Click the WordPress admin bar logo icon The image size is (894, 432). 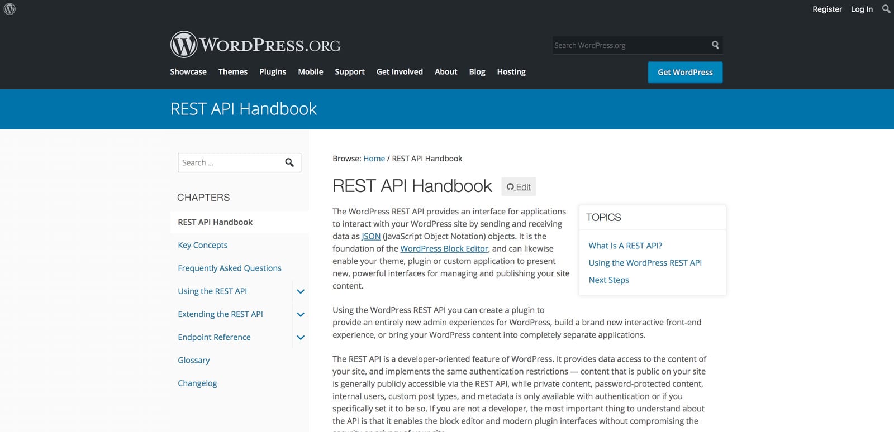click(x=9, y=9)
